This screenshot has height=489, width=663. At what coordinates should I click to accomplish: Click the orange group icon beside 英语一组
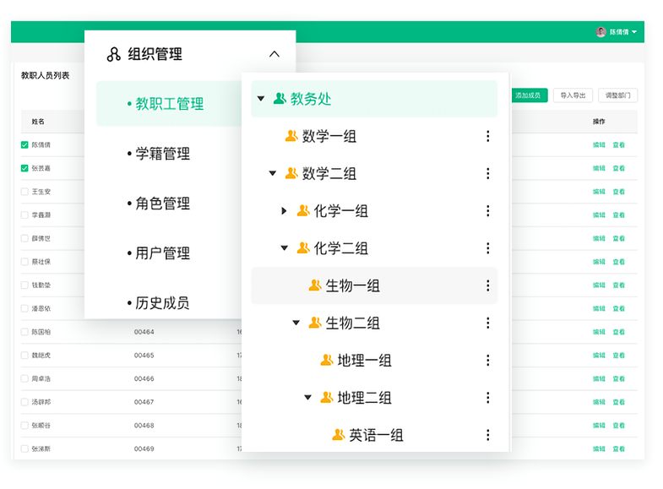(x=339, y=434)
